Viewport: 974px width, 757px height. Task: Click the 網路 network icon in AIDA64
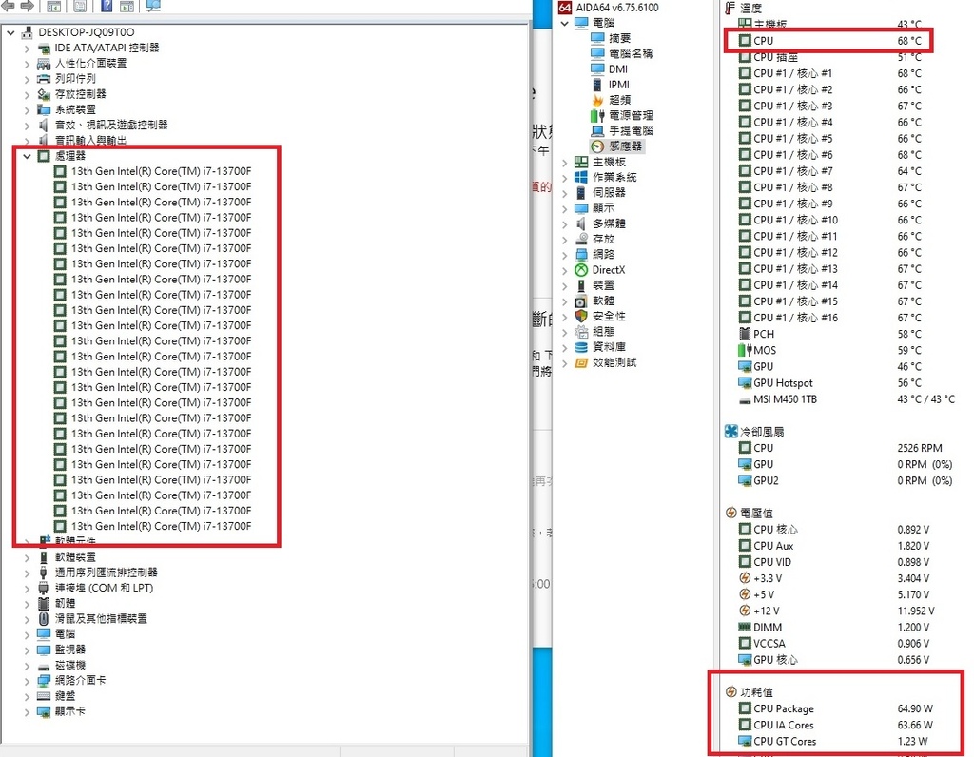581,255
